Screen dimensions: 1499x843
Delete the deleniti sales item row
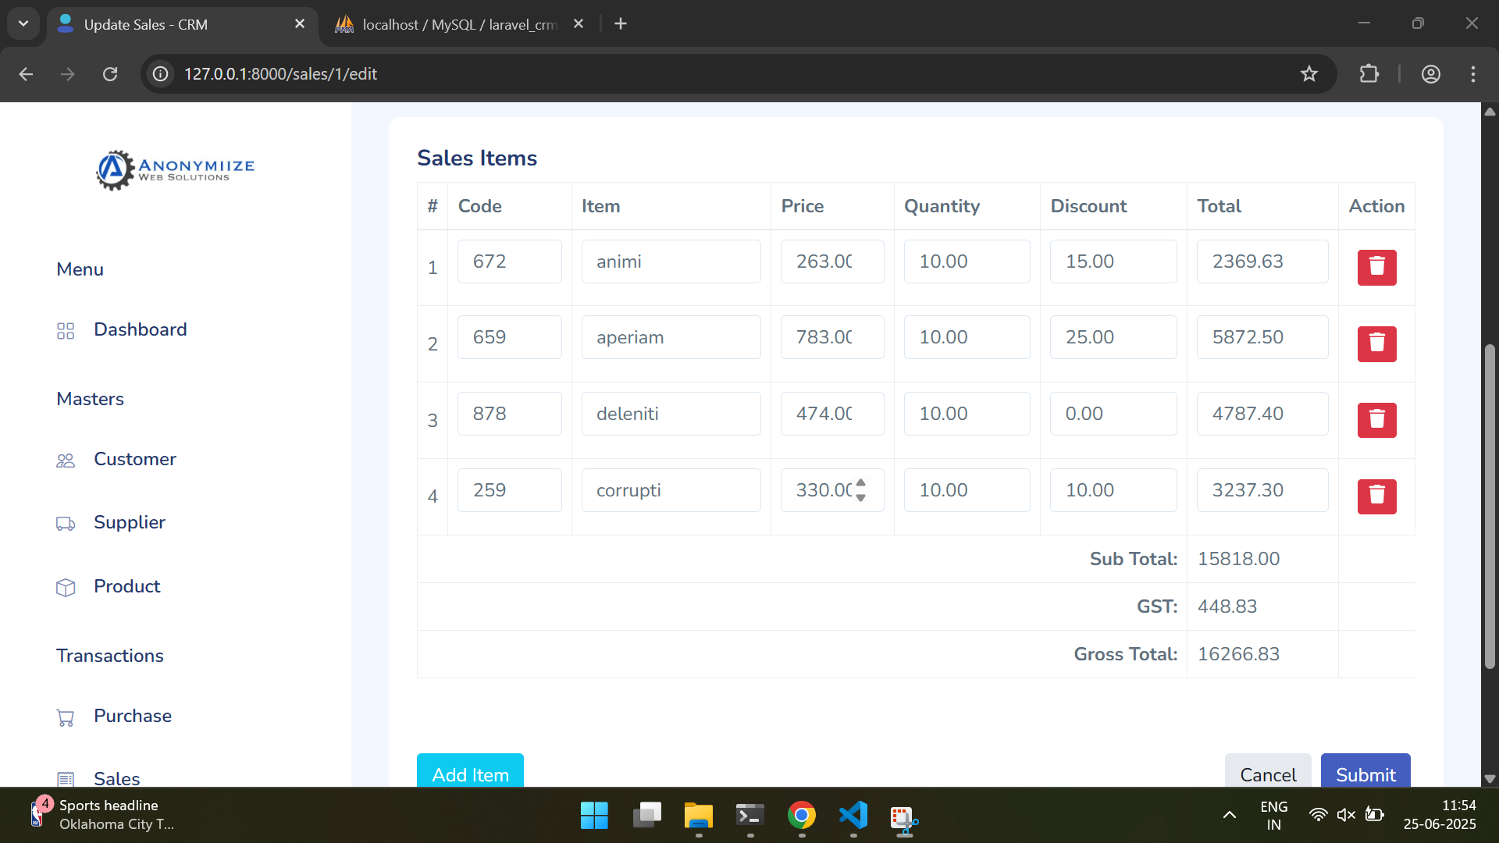[1376, 420]
